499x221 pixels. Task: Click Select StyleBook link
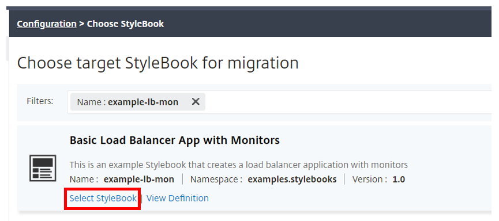click(103, 198)
